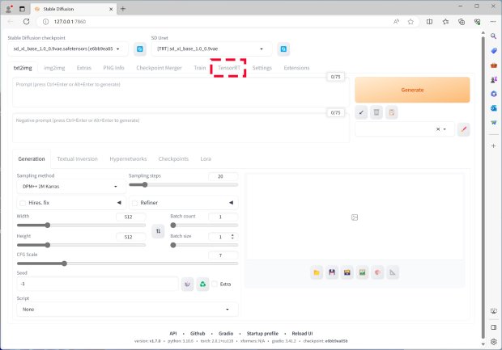Enable the Hires. fix checkbox
The height and width of the screenshot is (350, 502).
pos(23,203)
